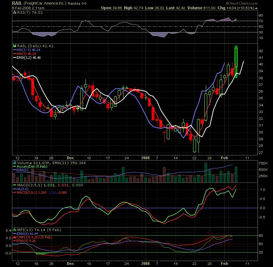Click the MFI(13) 74.14 (5 Feb) label
273x267 pixels.
(39, 230)
